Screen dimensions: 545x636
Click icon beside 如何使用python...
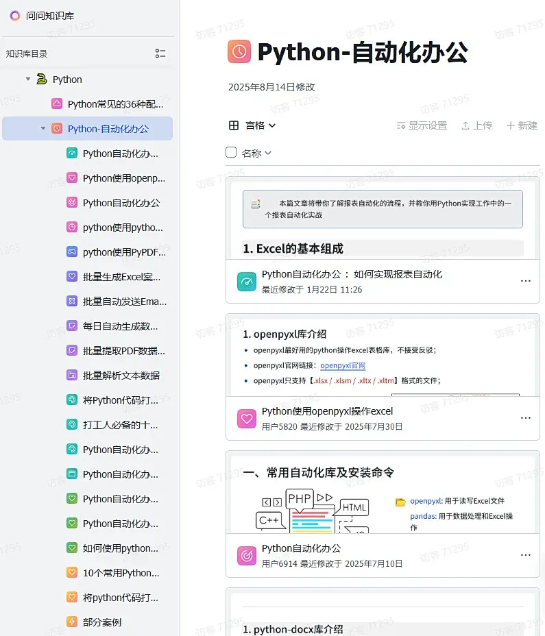72,548
